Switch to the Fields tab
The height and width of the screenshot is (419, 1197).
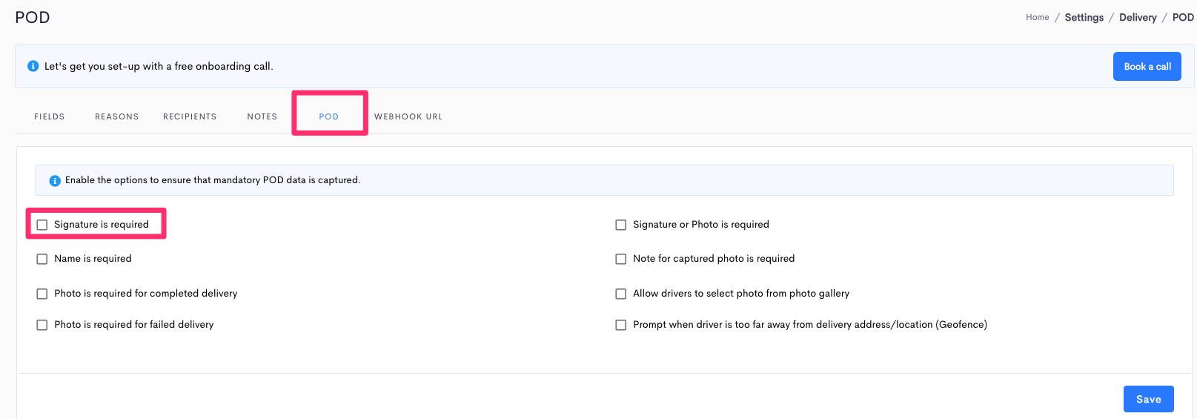(50, 116)
